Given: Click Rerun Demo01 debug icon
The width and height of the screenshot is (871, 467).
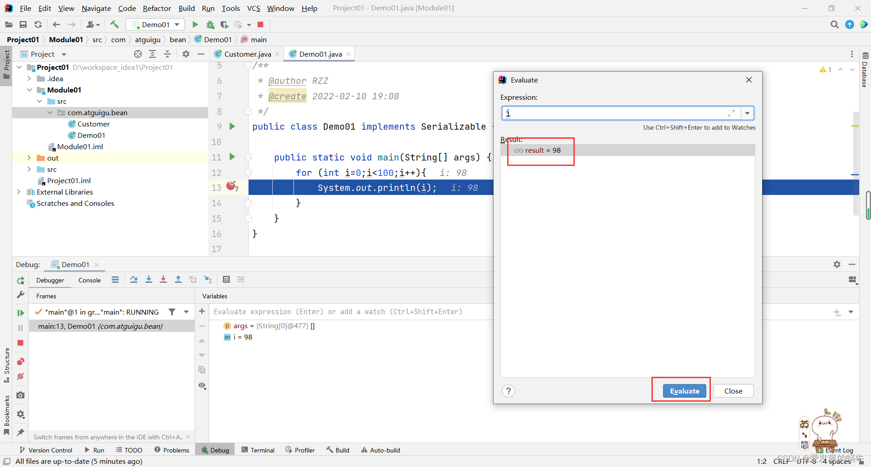Looking at the screenshot, I should pyautogui.click(x=20, y=281).
